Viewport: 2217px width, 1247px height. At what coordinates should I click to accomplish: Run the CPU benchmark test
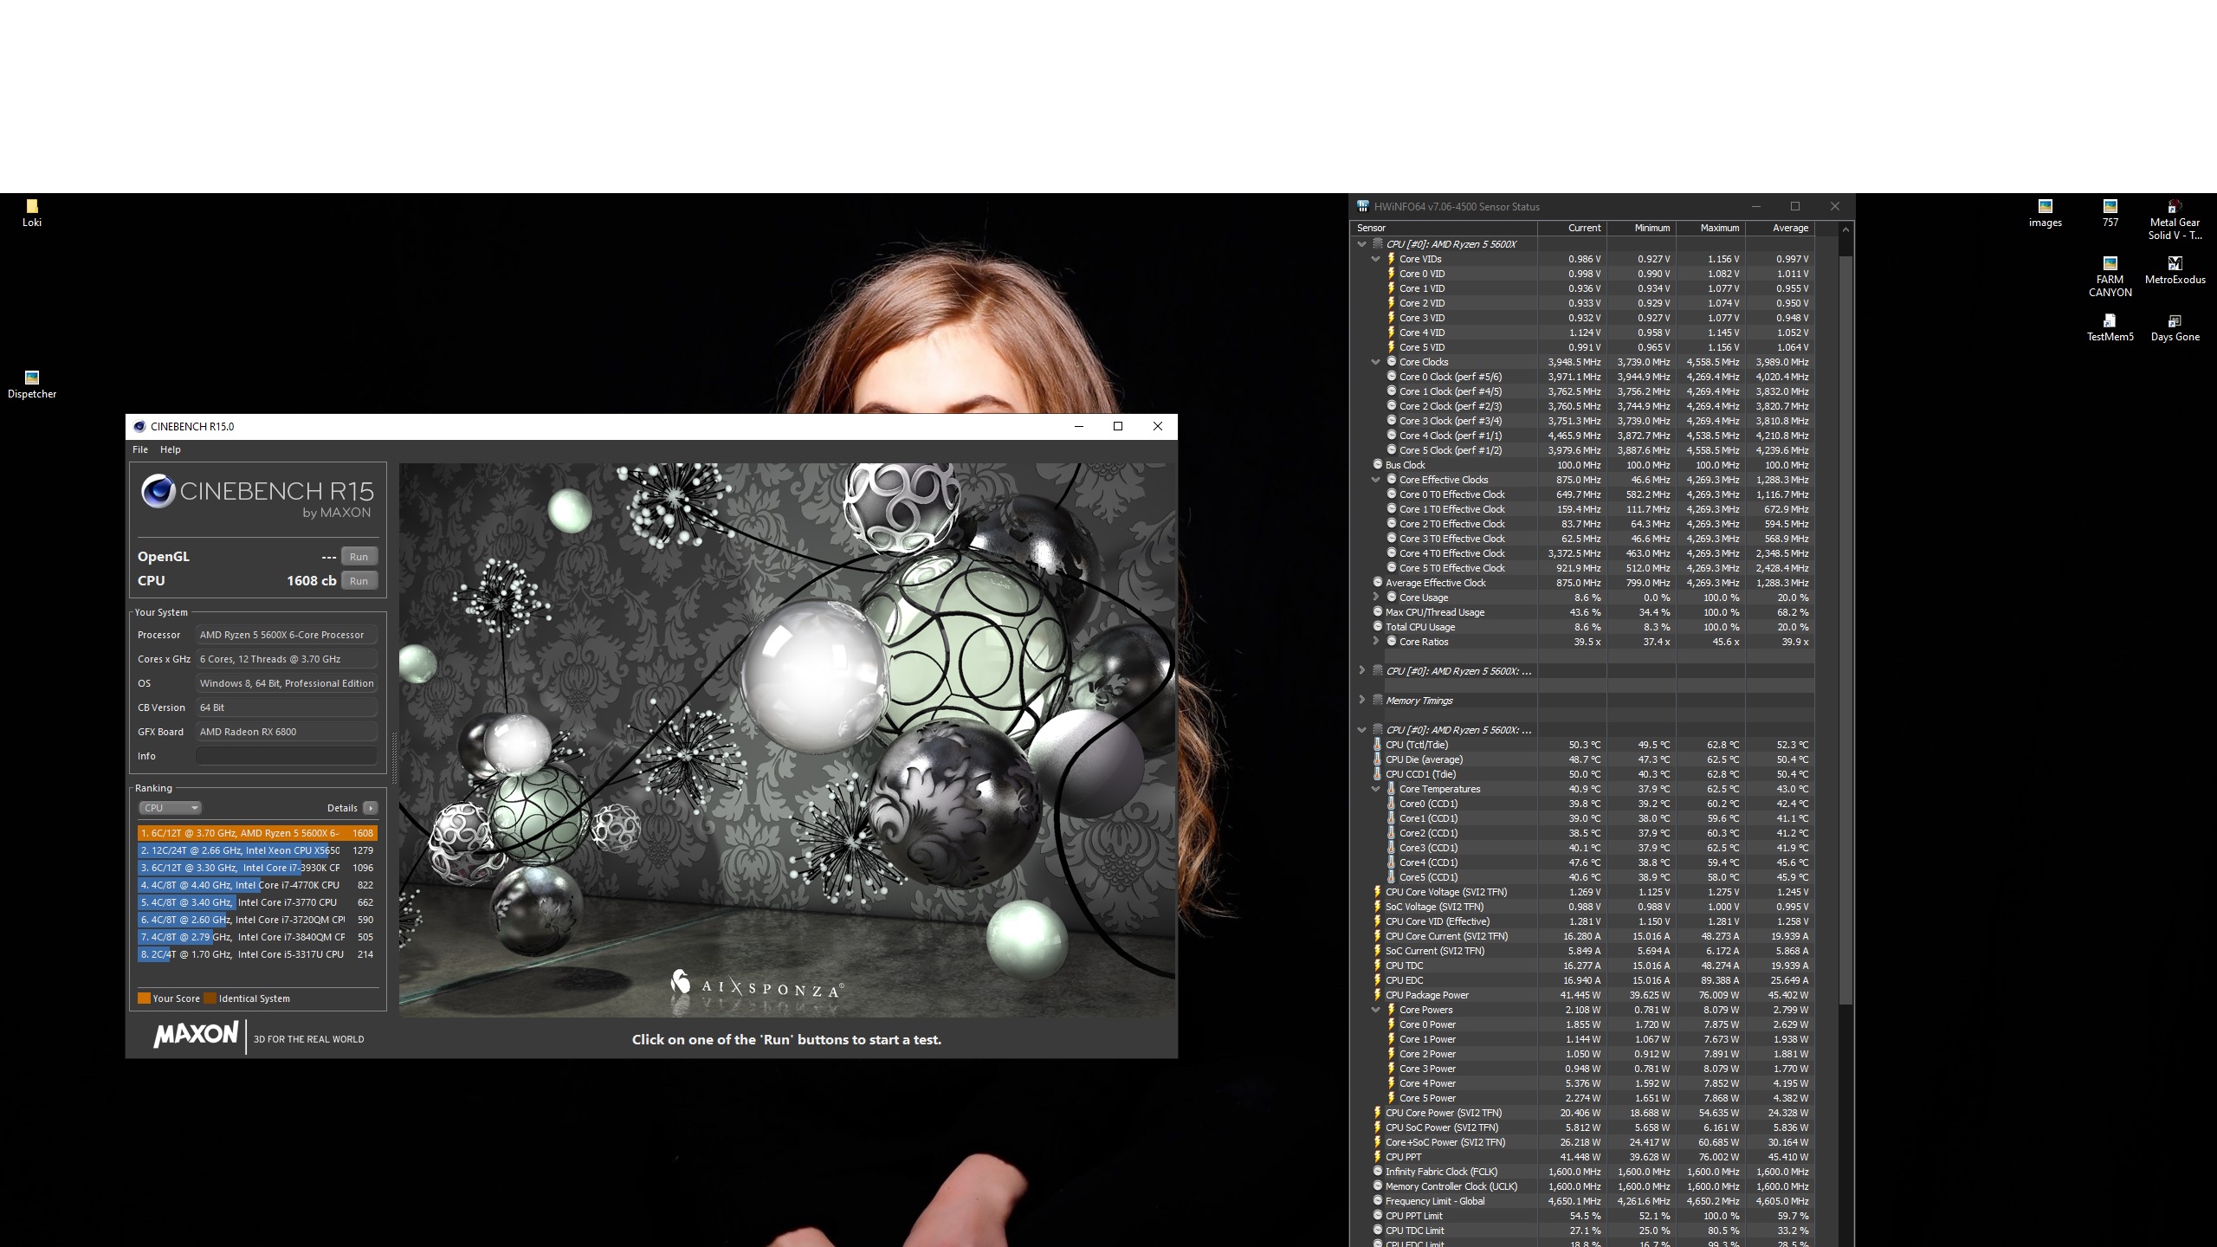point(359,581)
